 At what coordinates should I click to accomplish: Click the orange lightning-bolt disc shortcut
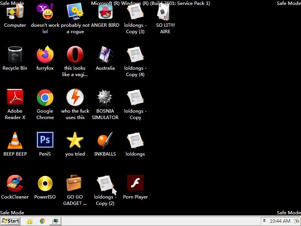pyautogui.click(x=75, y=97)
